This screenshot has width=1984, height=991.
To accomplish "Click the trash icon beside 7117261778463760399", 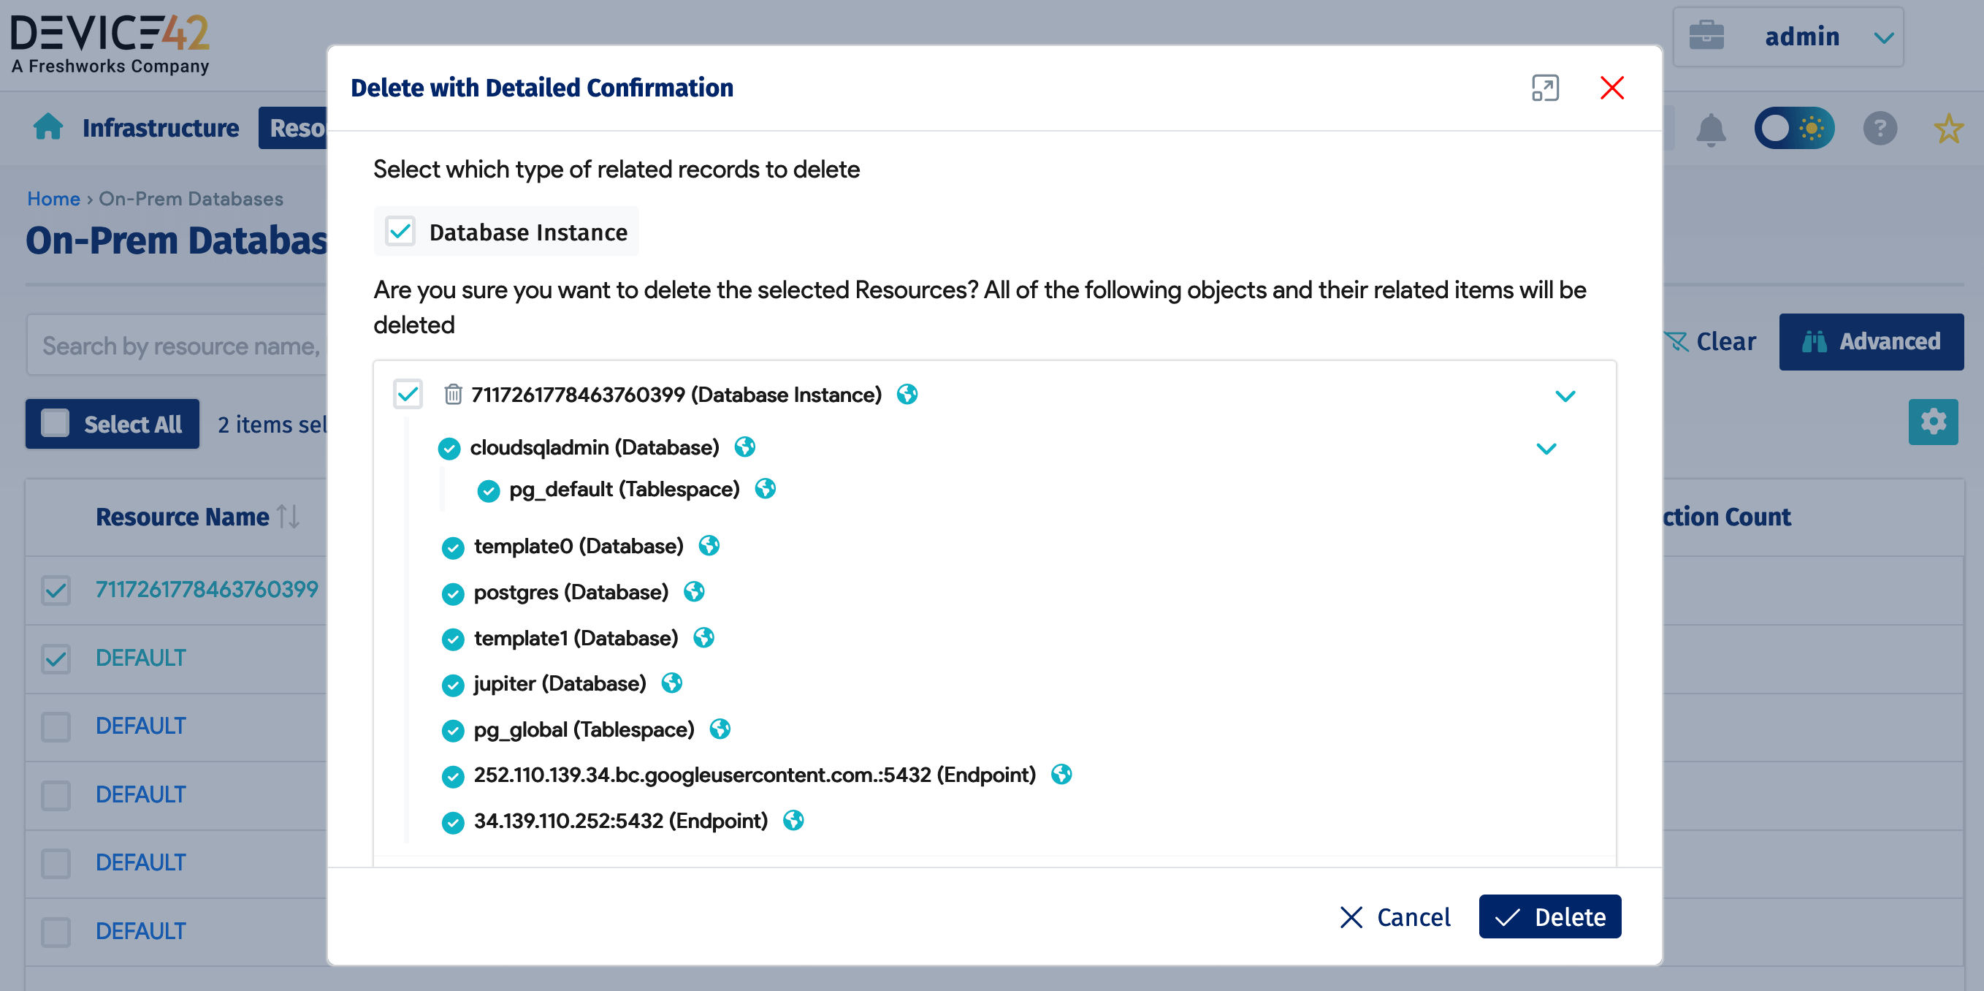I will (453, 394).
